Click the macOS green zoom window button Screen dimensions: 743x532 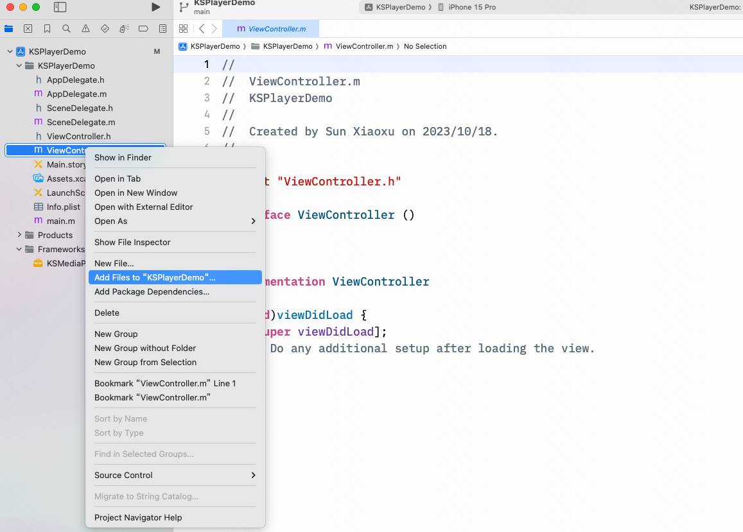pyautogui.click(x=35, y=7)
